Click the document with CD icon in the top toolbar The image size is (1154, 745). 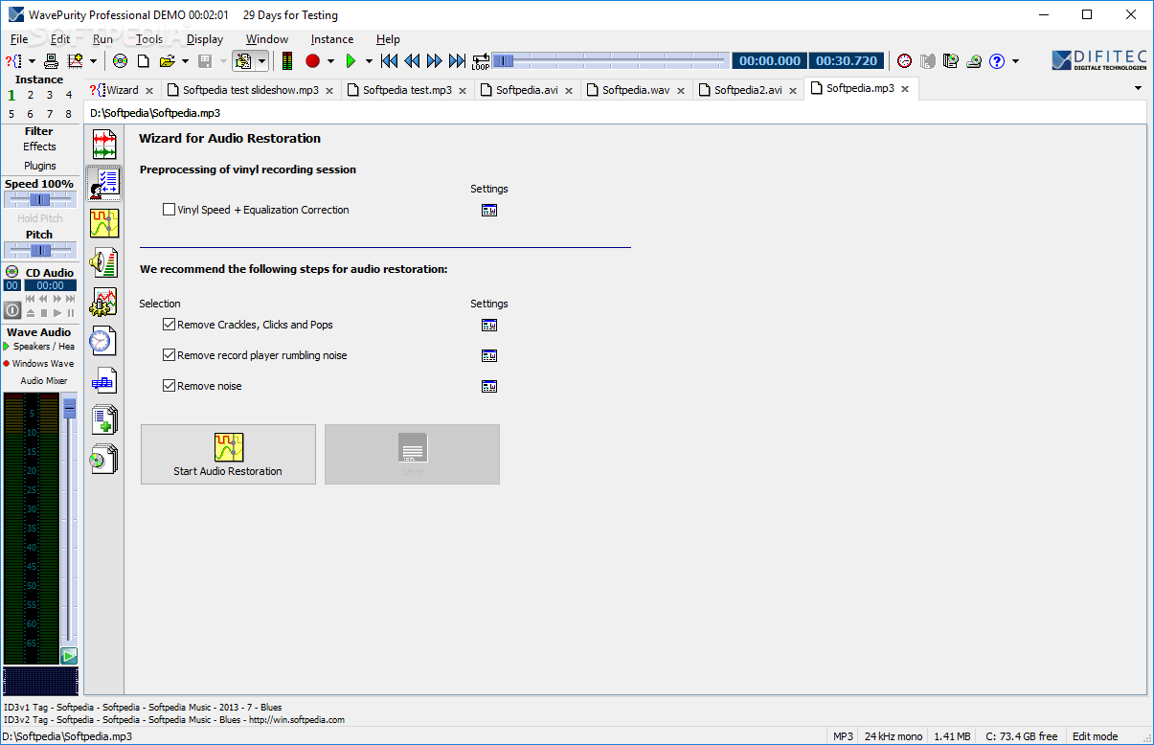point(950,61)
